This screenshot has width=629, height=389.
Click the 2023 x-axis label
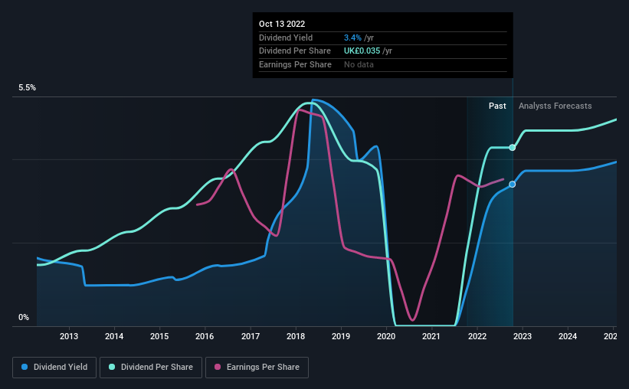pos(523,336)
